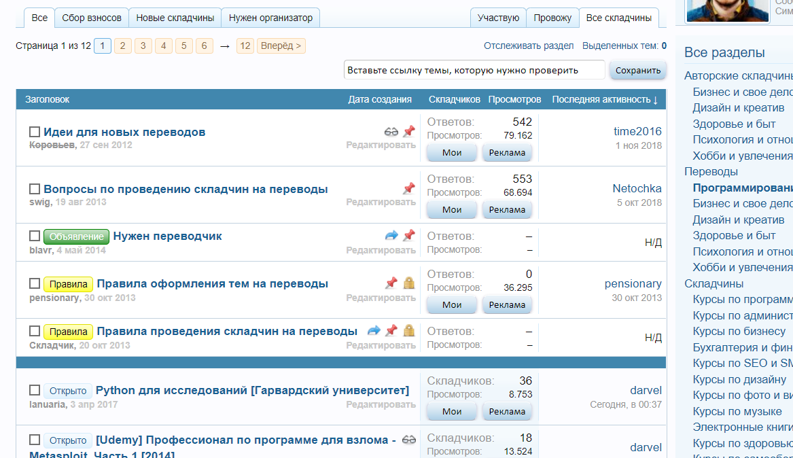Click the glasses watch icon for Идеи для новых переводов

click(x=391, y=132)
